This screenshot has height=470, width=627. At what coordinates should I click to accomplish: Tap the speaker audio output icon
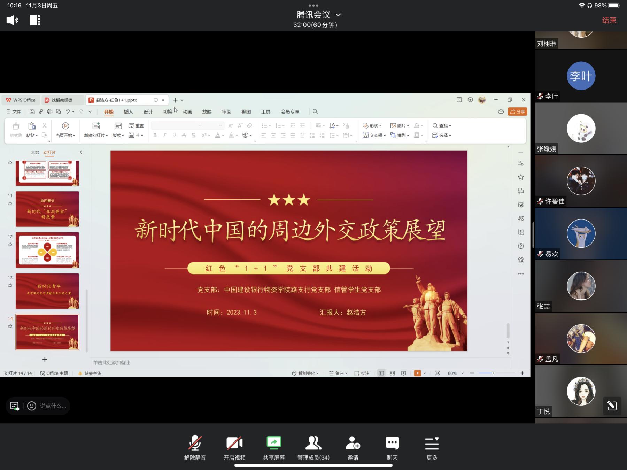[x=12, y=20]
